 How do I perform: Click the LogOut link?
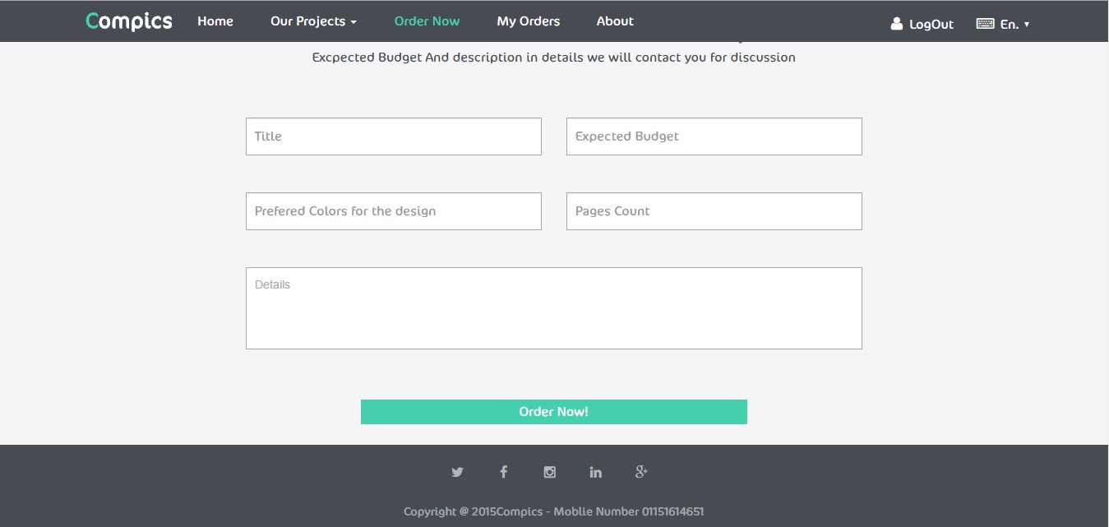pos(931,24)
